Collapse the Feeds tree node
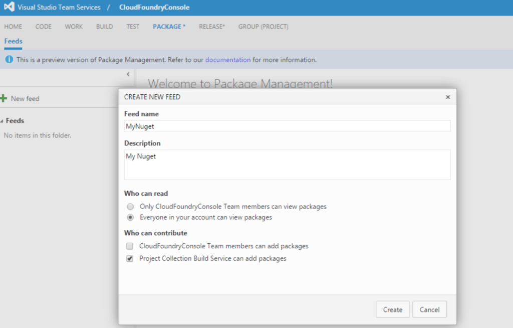This screenshot has height=328, width=513. point(2,121)
